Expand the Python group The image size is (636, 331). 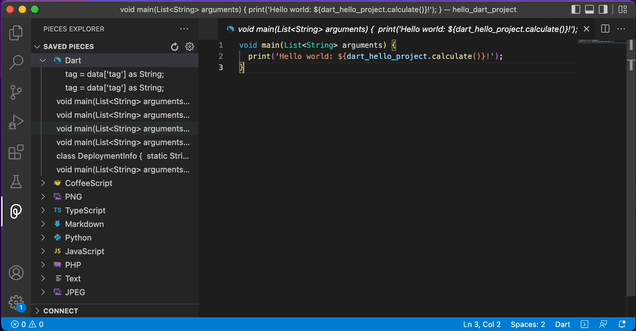pos(43,237)
